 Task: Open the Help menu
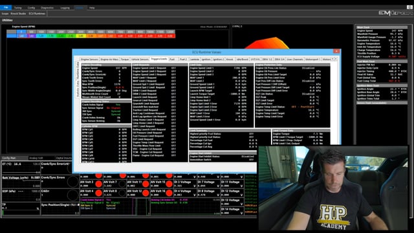(92, 8)
